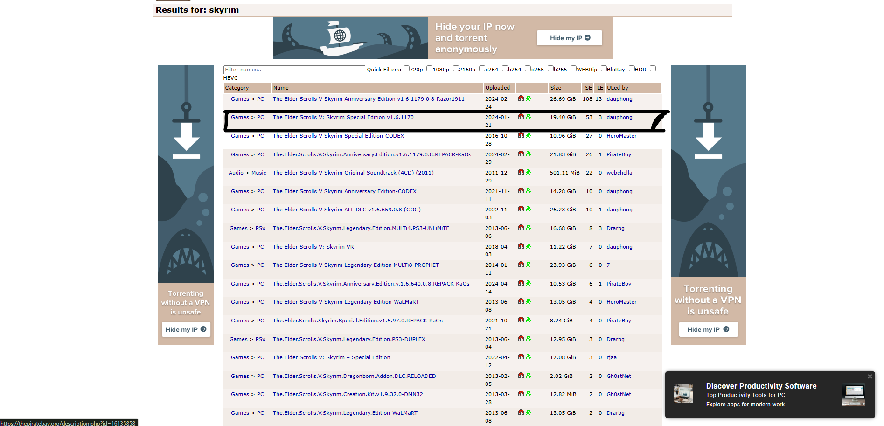This screenshot has width=884, height=426.
Task: Click green skull icon for Special Edition v1.6.1170
Action: pos(529,117)
